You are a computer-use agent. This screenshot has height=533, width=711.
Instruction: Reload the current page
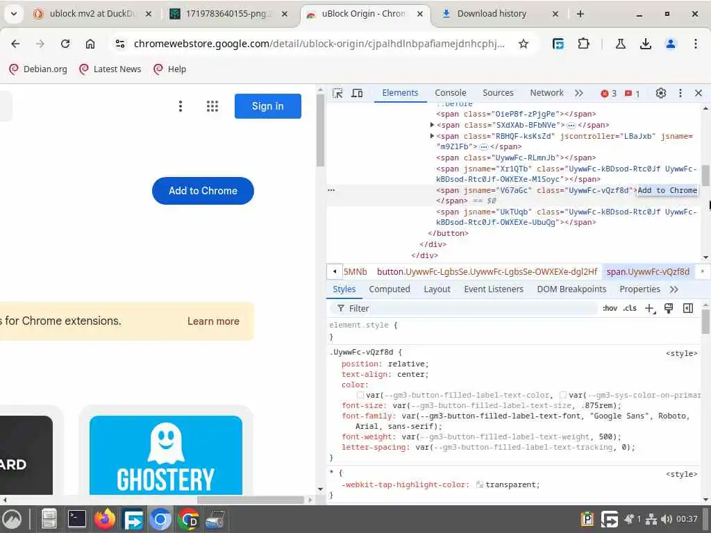tap(65, 44)
